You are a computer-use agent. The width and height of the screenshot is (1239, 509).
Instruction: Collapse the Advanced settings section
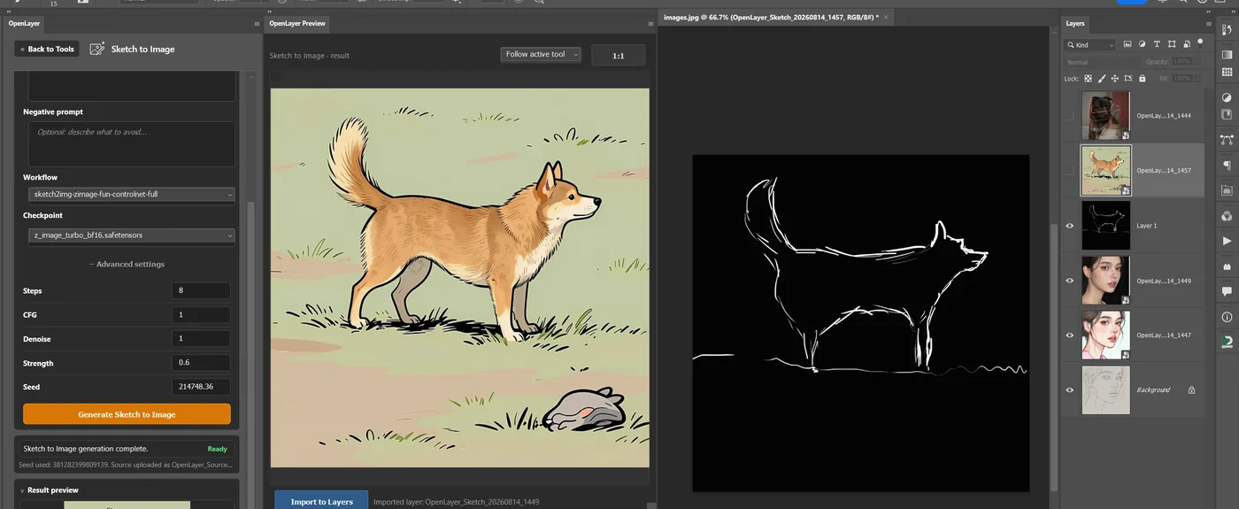coord(127,264)
